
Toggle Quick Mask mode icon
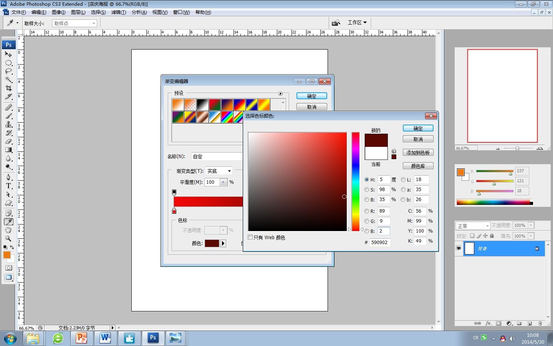click(x=8, y=268)
